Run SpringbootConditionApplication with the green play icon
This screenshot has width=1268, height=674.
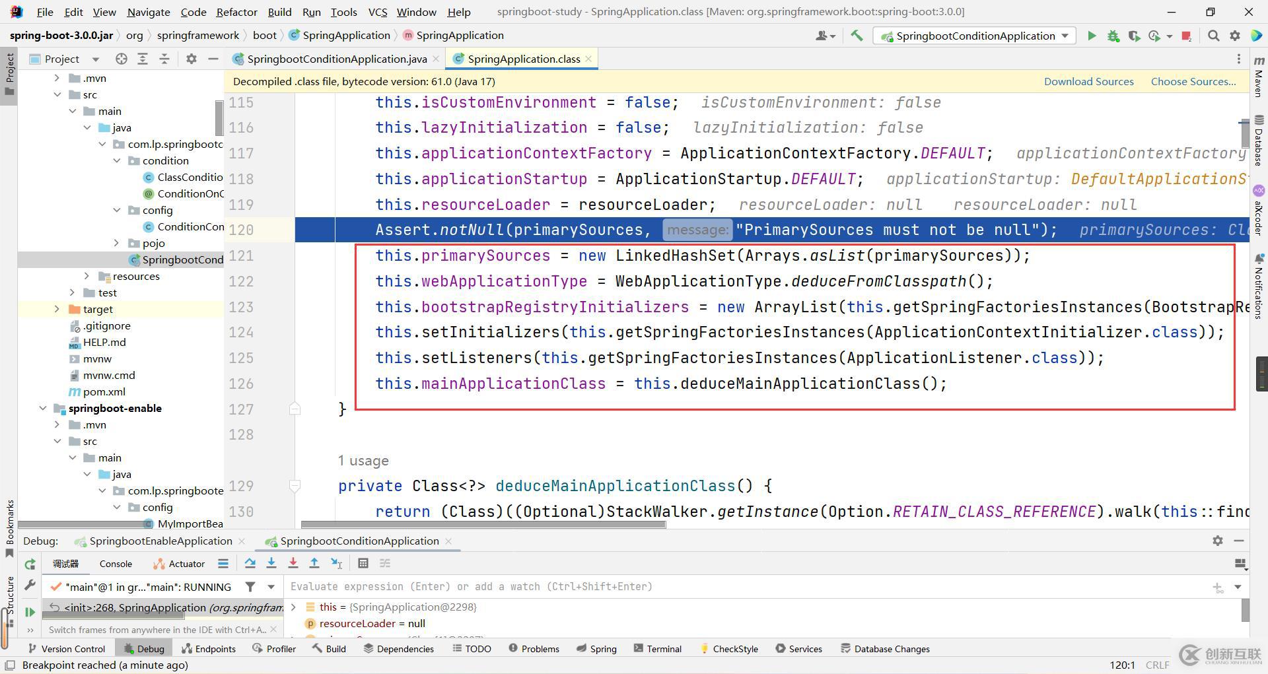click(x=1092, y=36)
